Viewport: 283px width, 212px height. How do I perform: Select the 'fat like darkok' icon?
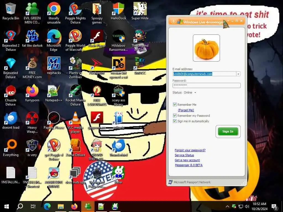32,39
